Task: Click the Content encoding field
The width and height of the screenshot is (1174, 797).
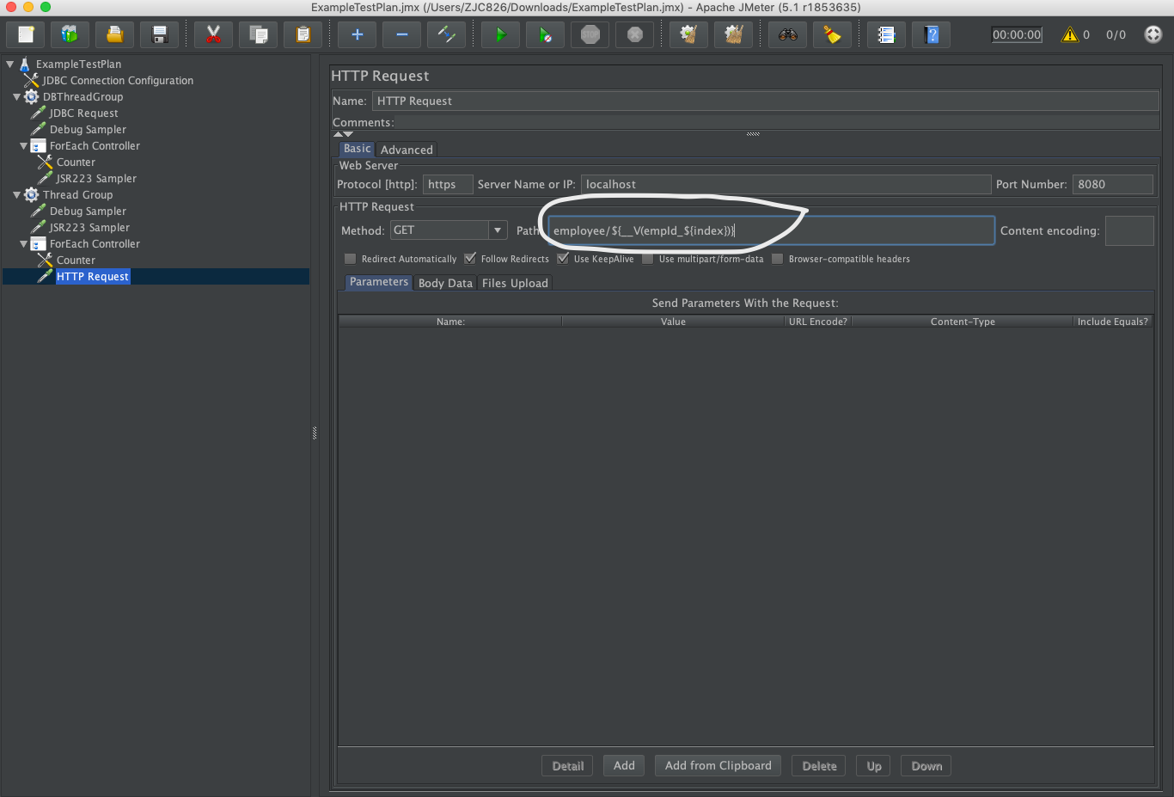Action: point(1129,230)
